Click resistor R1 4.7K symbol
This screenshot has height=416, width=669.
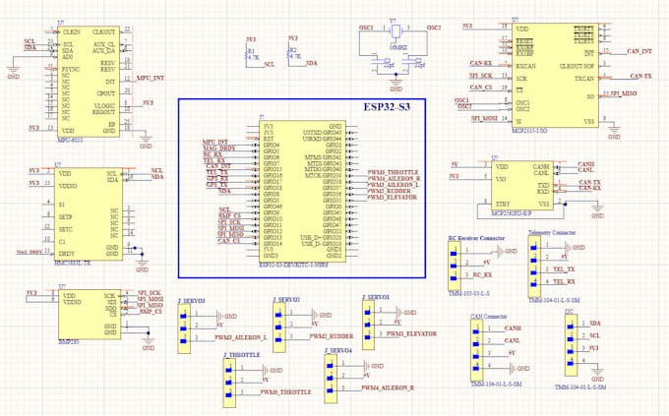point(247,56)
